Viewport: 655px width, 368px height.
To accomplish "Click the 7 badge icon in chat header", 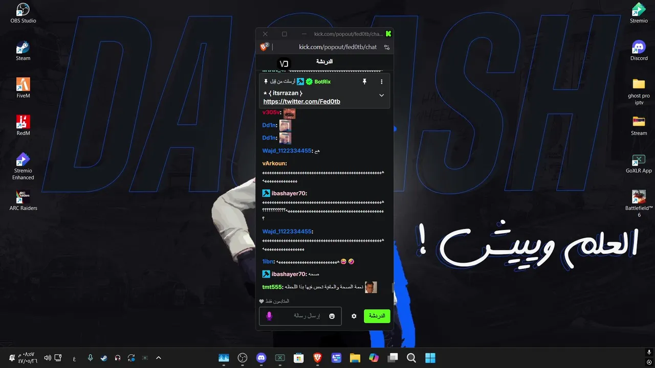I will click(283, 63).
